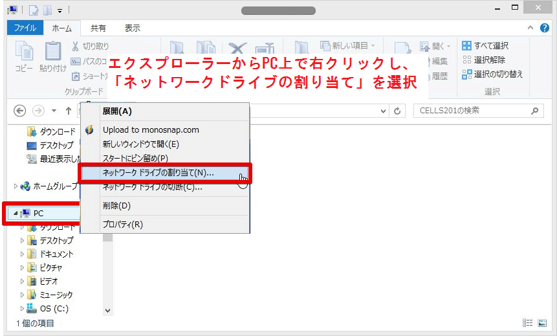The image size is (557, 336).
Task: Click the Up one level arrow
Action: 69,111
